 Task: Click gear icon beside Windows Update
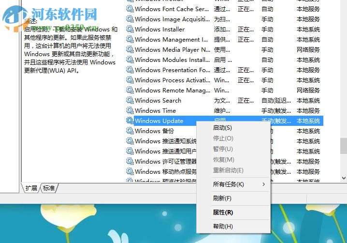130,121
